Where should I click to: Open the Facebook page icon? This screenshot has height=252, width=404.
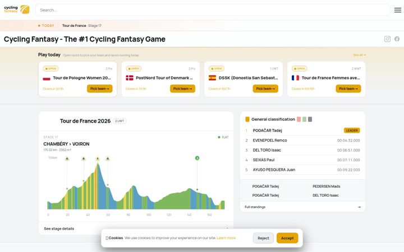pyautogui.click(x=397, y=39)
